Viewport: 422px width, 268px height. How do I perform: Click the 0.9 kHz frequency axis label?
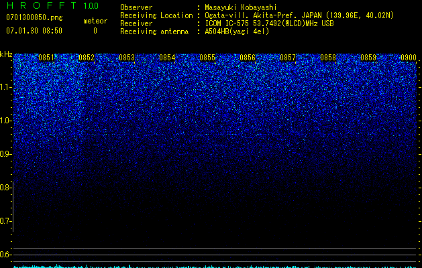(x=5, y=154)
